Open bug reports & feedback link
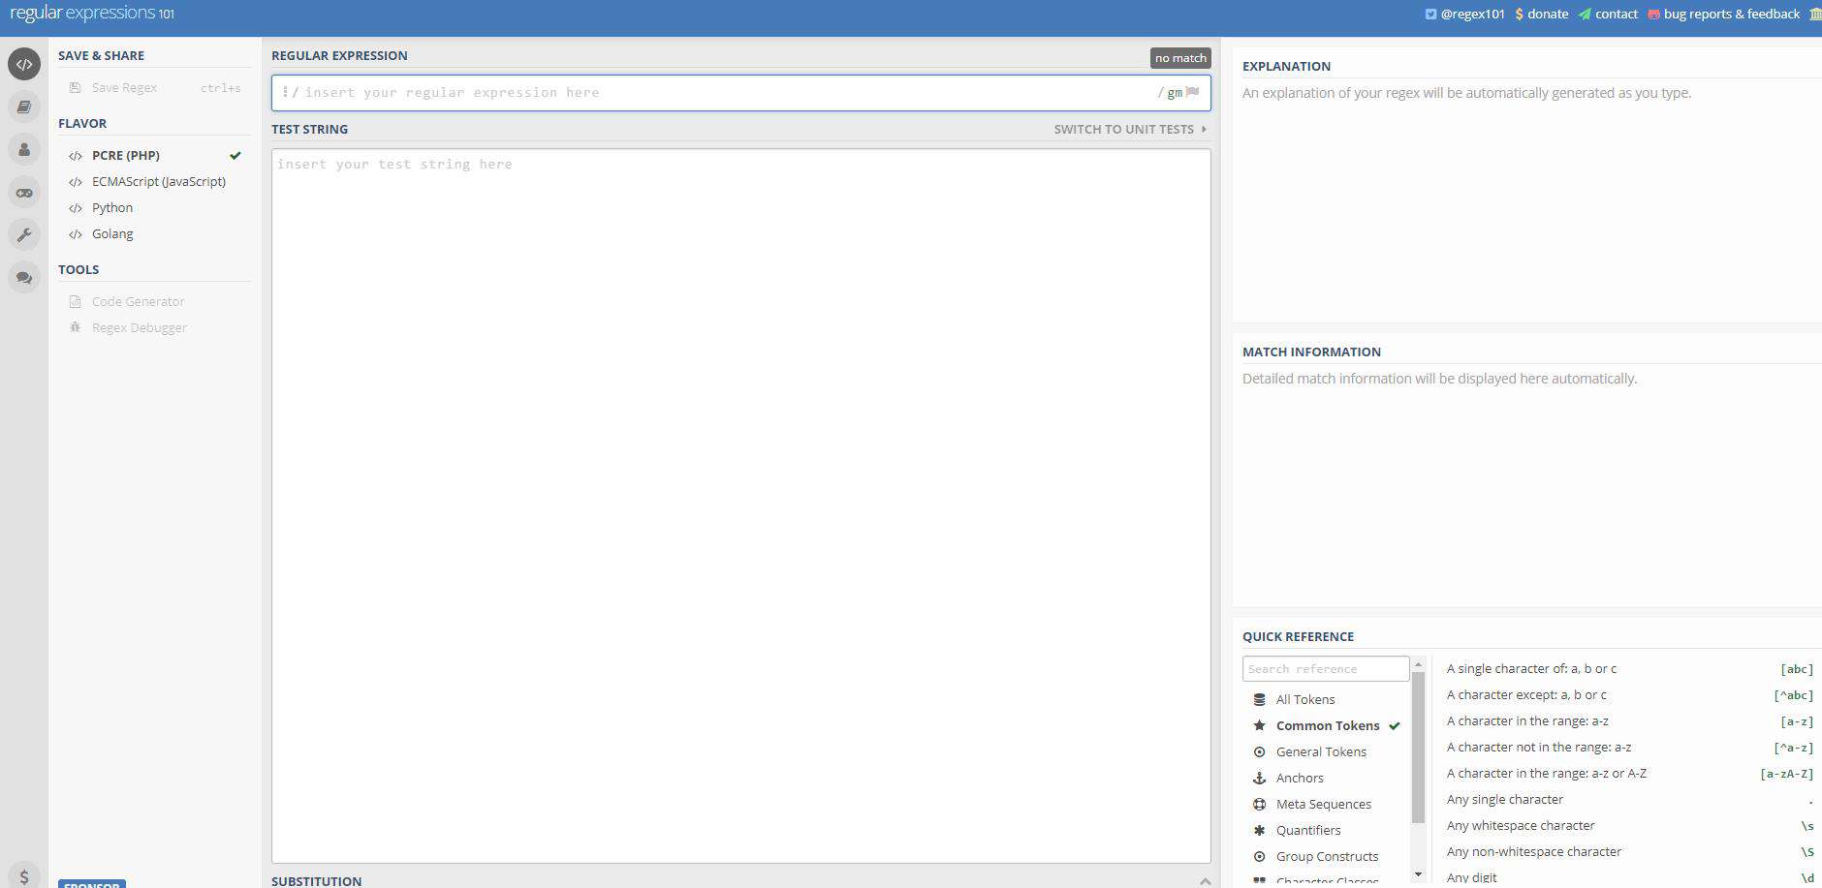 click(1723, 14)
